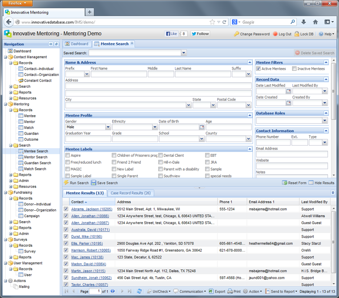Click Firefox Home toolbar icon

click(x=316, y=22)
